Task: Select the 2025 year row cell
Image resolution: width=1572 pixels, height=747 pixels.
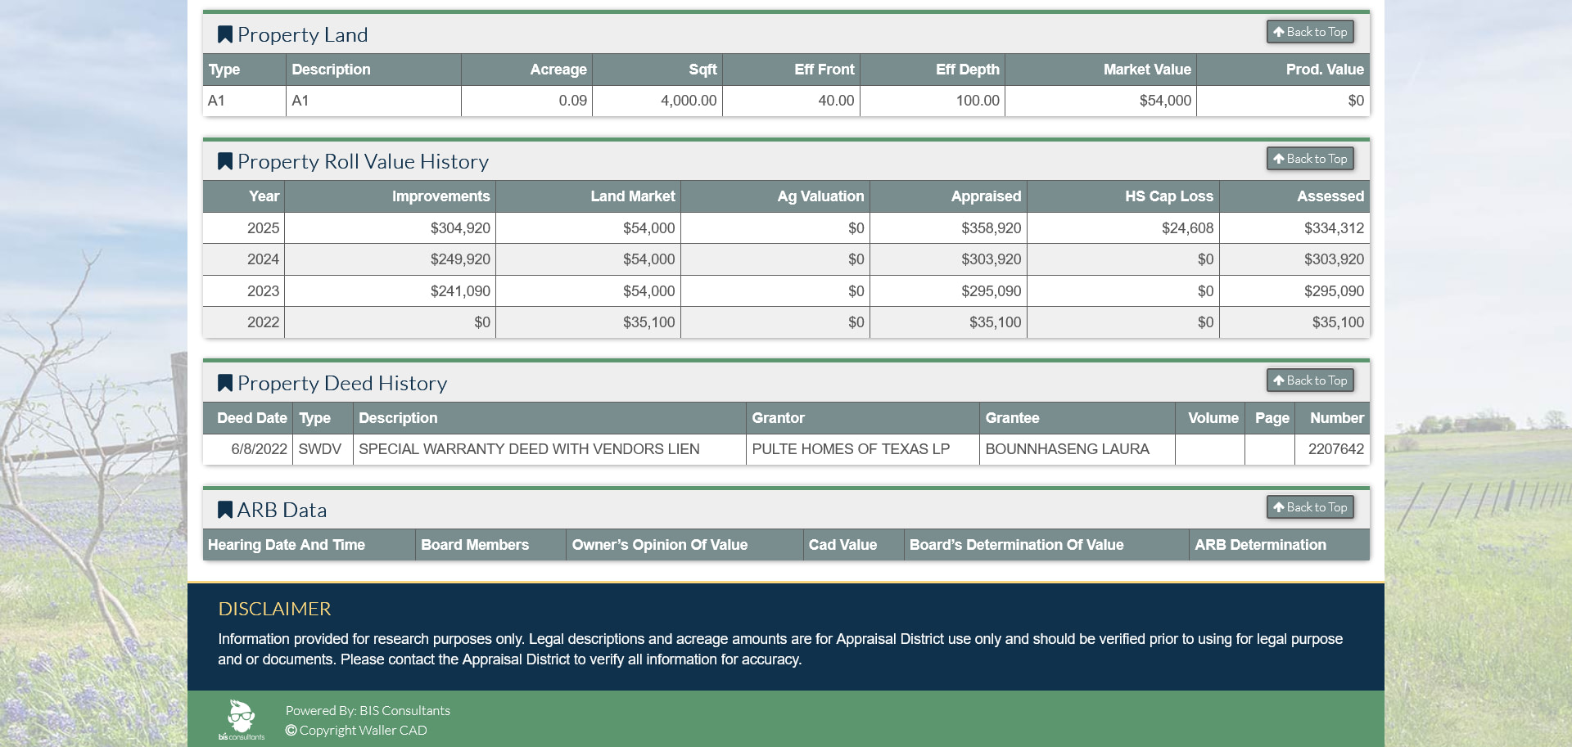Action: [x=244, y=228]
